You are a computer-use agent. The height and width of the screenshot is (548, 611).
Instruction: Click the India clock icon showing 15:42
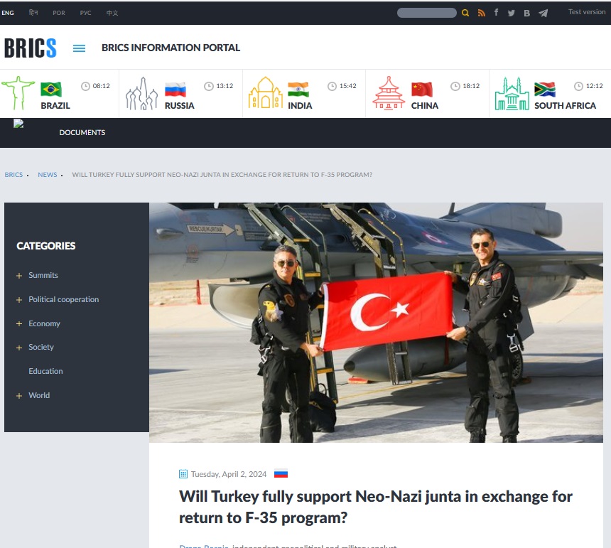tap(332, 86)
